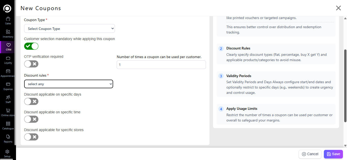
Task: Open the Inventory module icon
Action: click(8, 32)
